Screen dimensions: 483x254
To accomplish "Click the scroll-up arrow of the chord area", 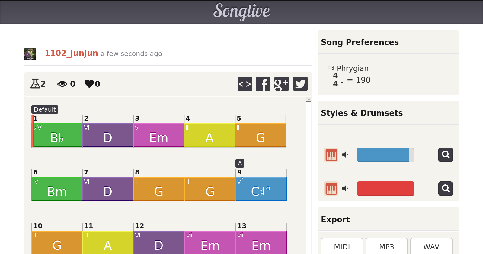I will pyautogui.click(x=309, y=99).
